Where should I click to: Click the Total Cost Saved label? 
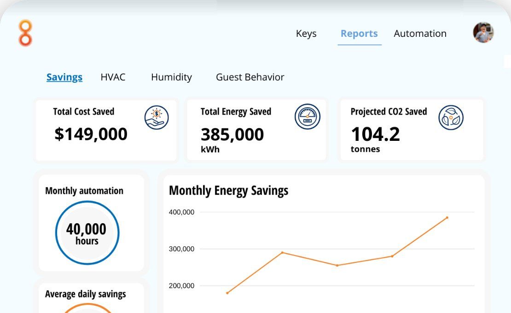[x=84, y=111]
